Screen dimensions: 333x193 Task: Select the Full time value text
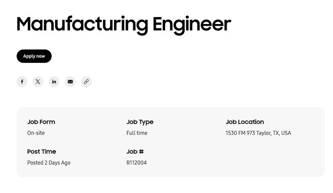click(137, 133)
